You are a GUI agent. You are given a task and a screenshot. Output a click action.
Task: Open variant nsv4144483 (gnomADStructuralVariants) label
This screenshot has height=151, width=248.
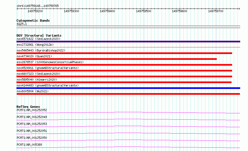(x=48, y=85)
